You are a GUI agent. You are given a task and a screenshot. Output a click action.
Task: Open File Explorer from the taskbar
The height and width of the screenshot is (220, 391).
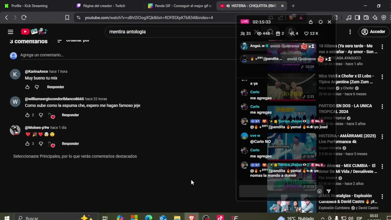[x=177, y=218]
